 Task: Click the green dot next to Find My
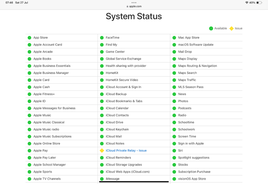pos(102,45)
